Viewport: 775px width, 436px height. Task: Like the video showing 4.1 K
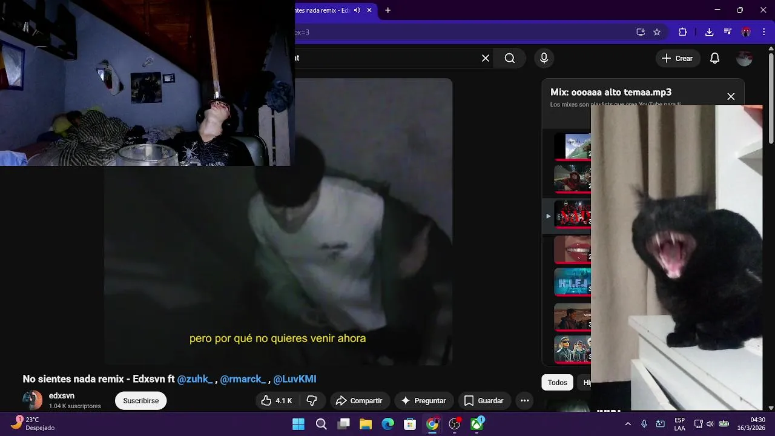[x=277, y=400]
